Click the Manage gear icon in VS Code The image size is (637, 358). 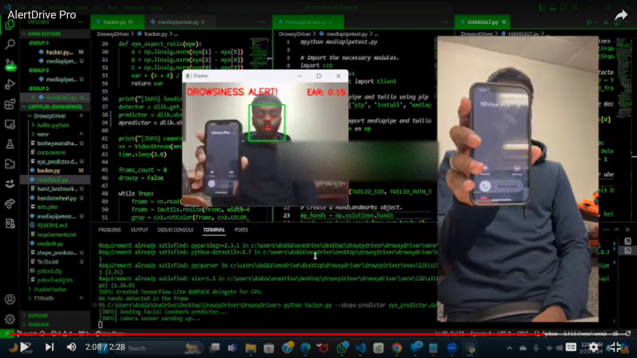(10, 319)
